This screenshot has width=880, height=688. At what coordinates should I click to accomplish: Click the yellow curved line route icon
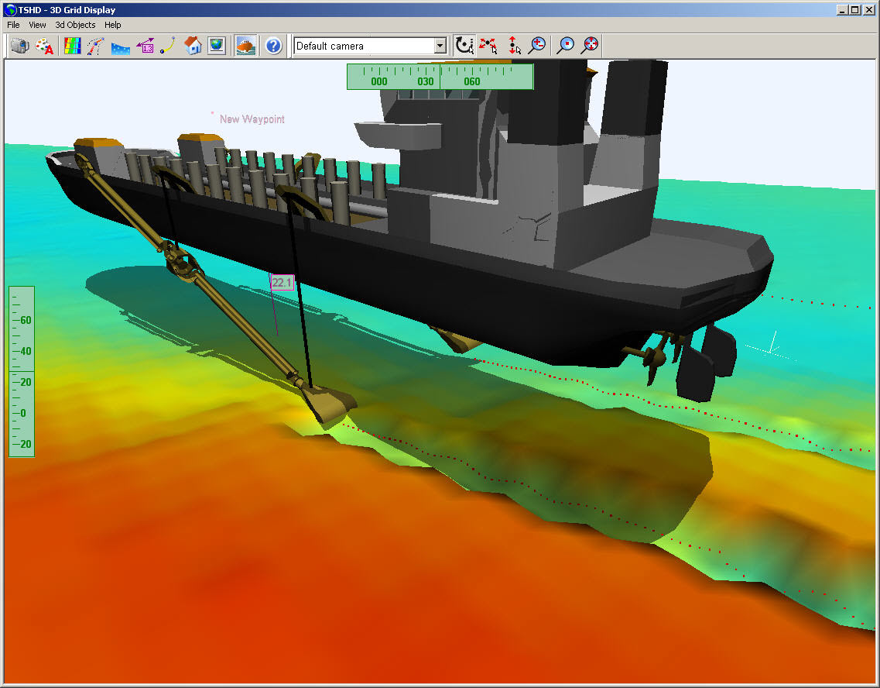click(167, 46)
